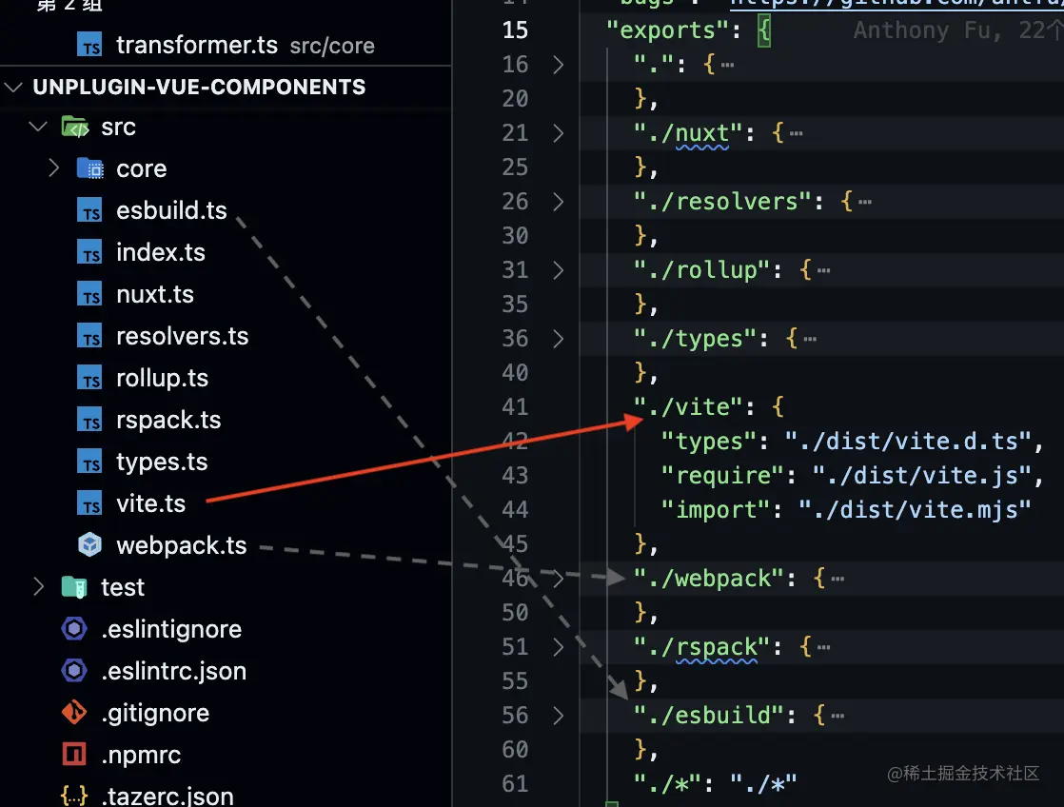Unfold the "./rollup" block at line 31
Viewport: 1064px width, 807px height.
558,271
